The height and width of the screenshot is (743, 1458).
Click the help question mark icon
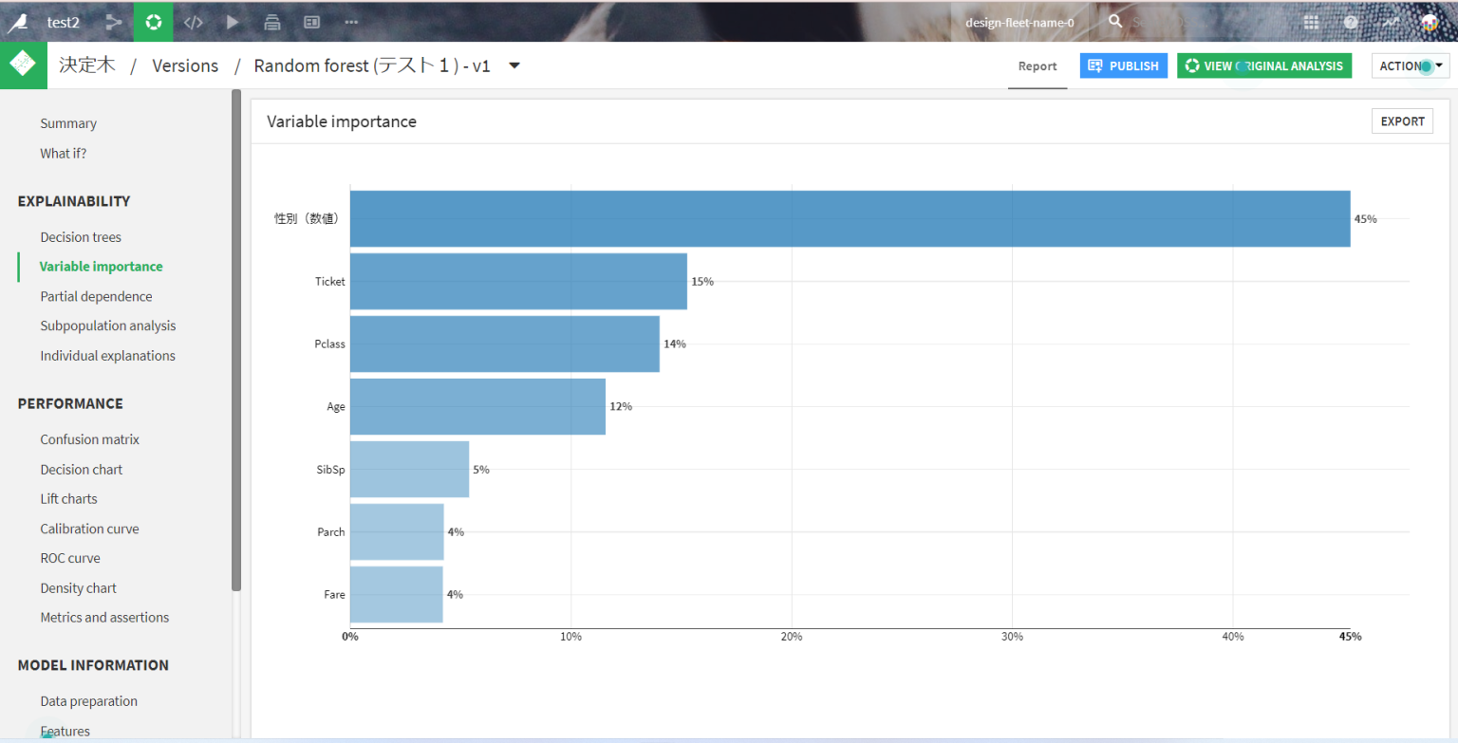(x=1350, y=22)
